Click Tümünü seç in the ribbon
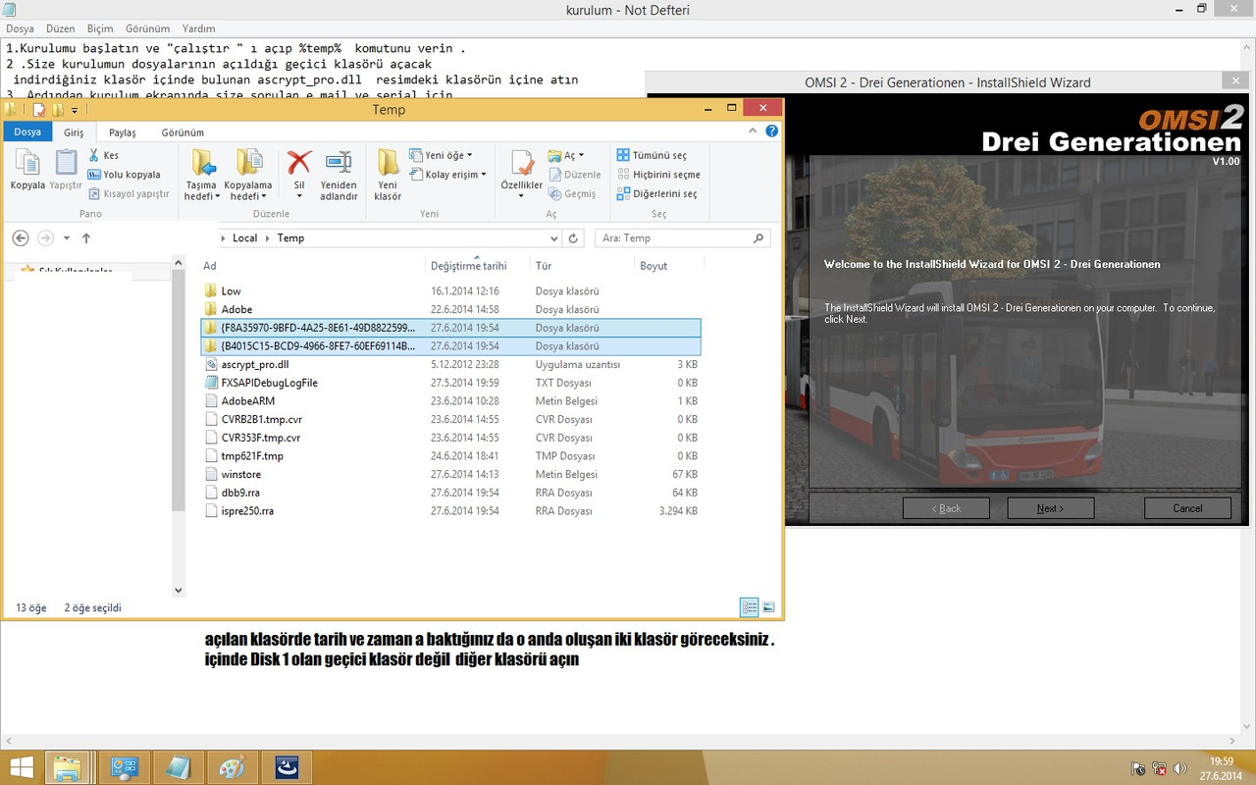Image resolution: width=1256 pixels, height=785 pixels. 652,155
